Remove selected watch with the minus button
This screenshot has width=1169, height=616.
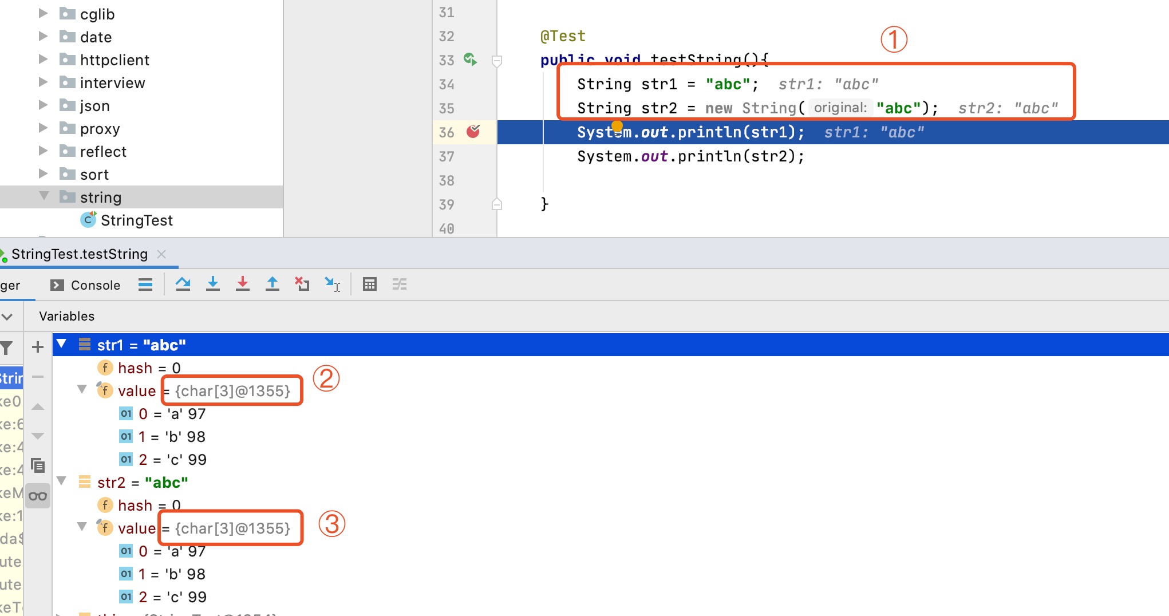(x=38, y=377)
